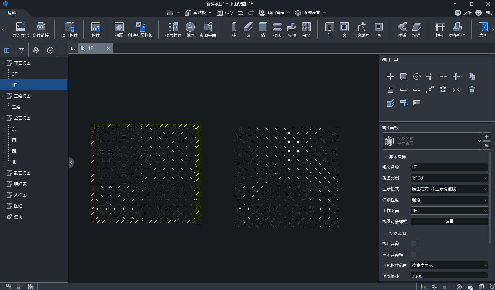Select the 楼梯 stairs tool
Screen dimensions: 495x290
402,30
